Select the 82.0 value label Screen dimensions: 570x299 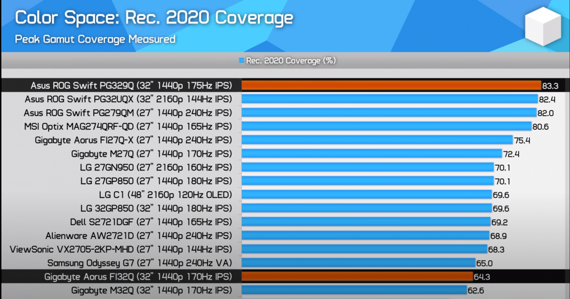coord(545,113)
